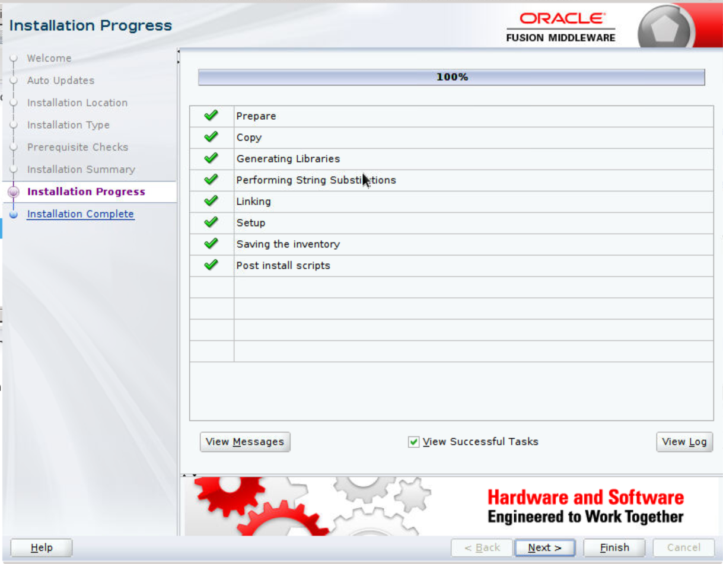Click the disabled Back button
This screenshot has height=564, width=723.
pyautogui.click(x=482, y=548)
